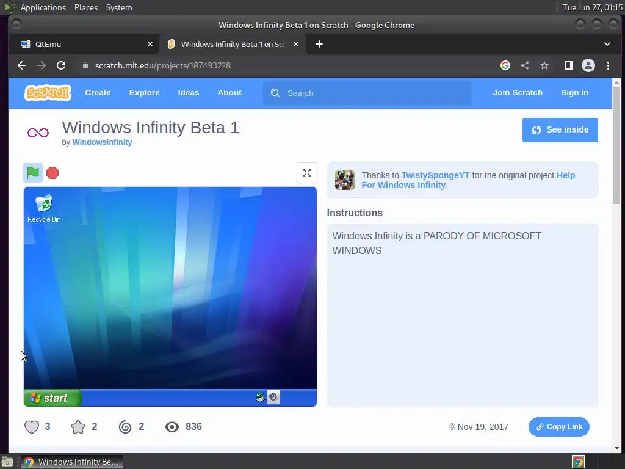Open the System menu
The width and height of the screenshot is (625, 469).
tap(119, 7)
